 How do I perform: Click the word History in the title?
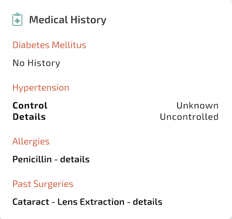pos(89,20)
